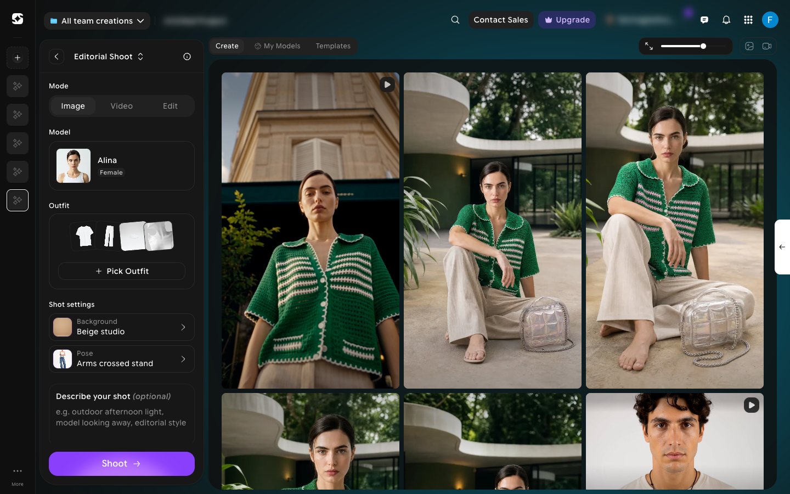
Task: Click the white pants outfit item
Action: 109,236
